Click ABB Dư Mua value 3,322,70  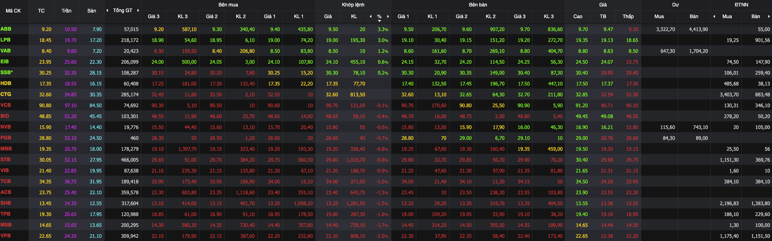(665, 29)
